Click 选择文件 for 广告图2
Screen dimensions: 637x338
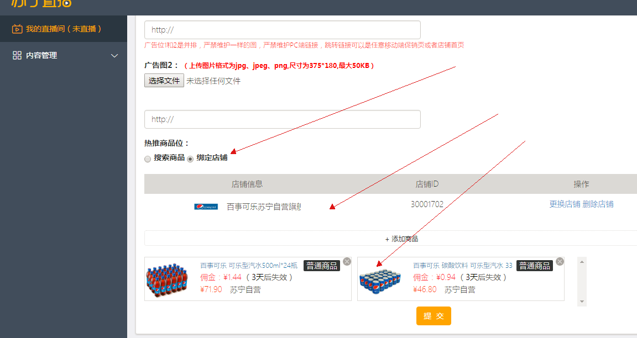(x=164, y=80)
